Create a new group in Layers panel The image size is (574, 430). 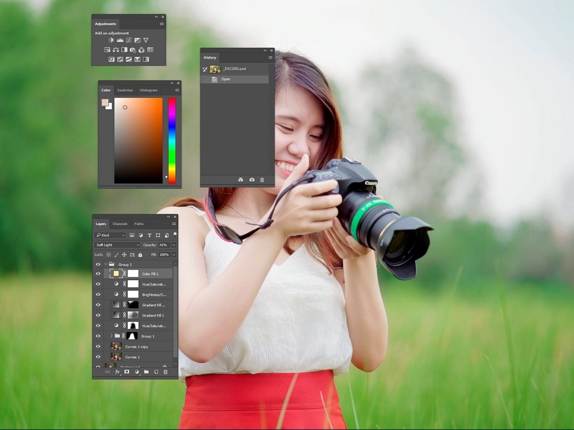[146, 372]
